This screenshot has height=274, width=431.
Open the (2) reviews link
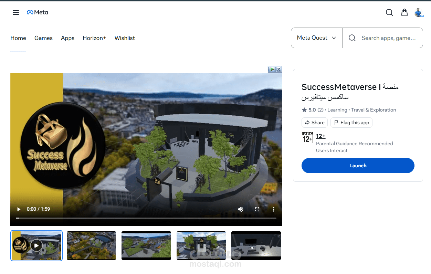click(320, 110)
